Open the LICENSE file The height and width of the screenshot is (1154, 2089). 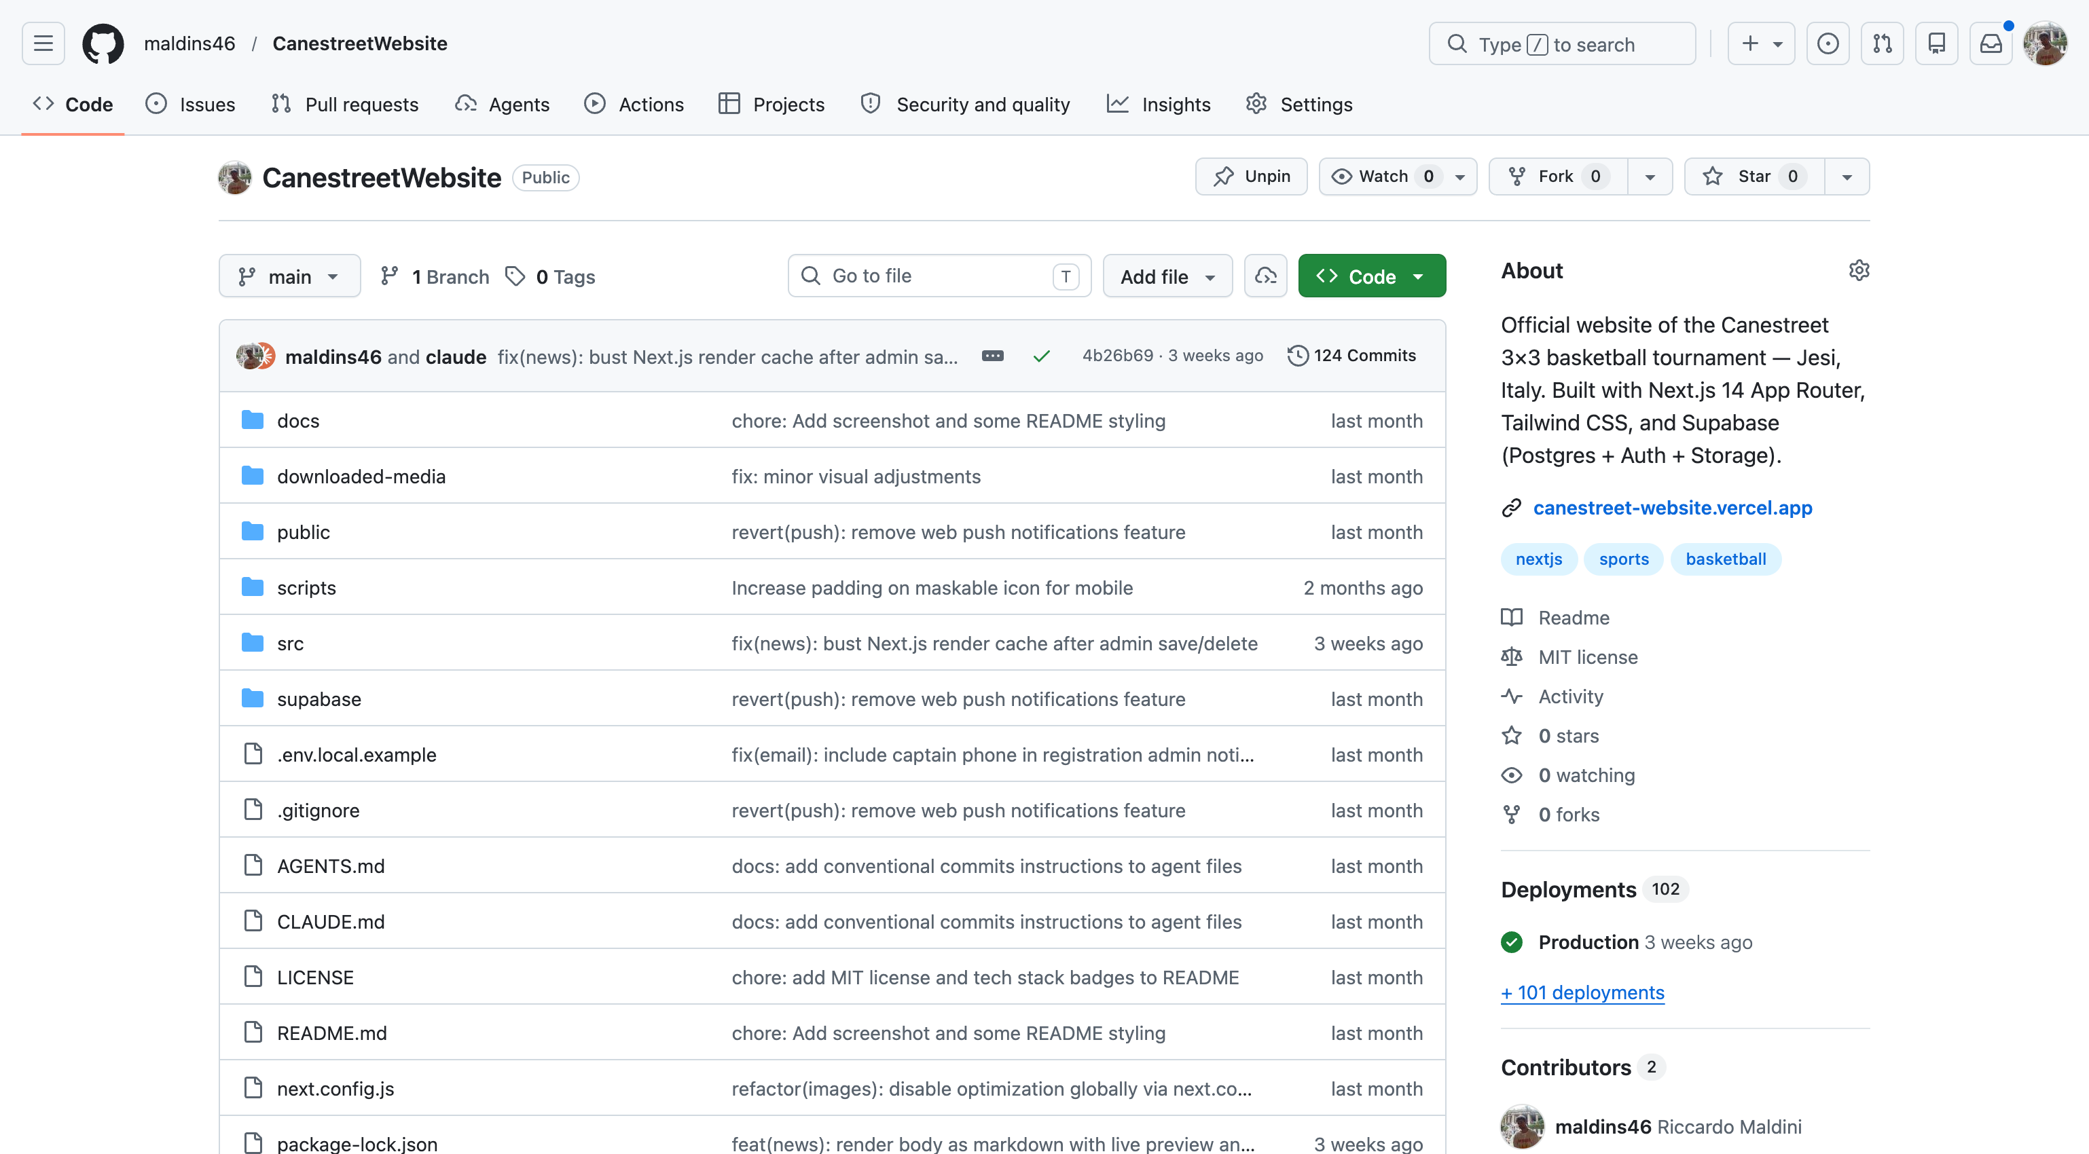[316, 978]
